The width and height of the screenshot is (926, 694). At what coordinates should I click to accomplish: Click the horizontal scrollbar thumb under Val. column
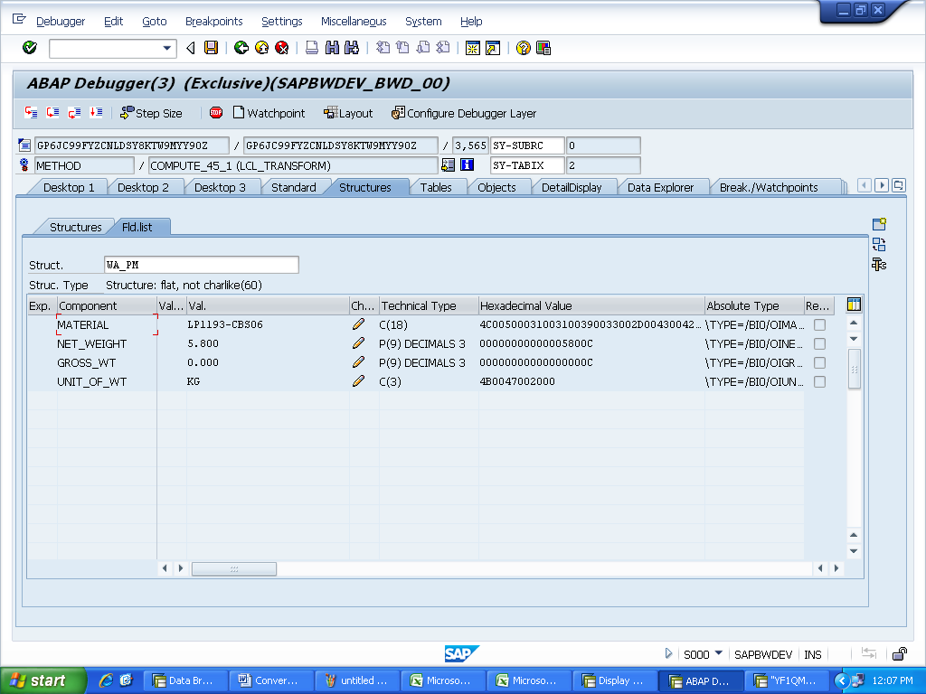(234, 569)
